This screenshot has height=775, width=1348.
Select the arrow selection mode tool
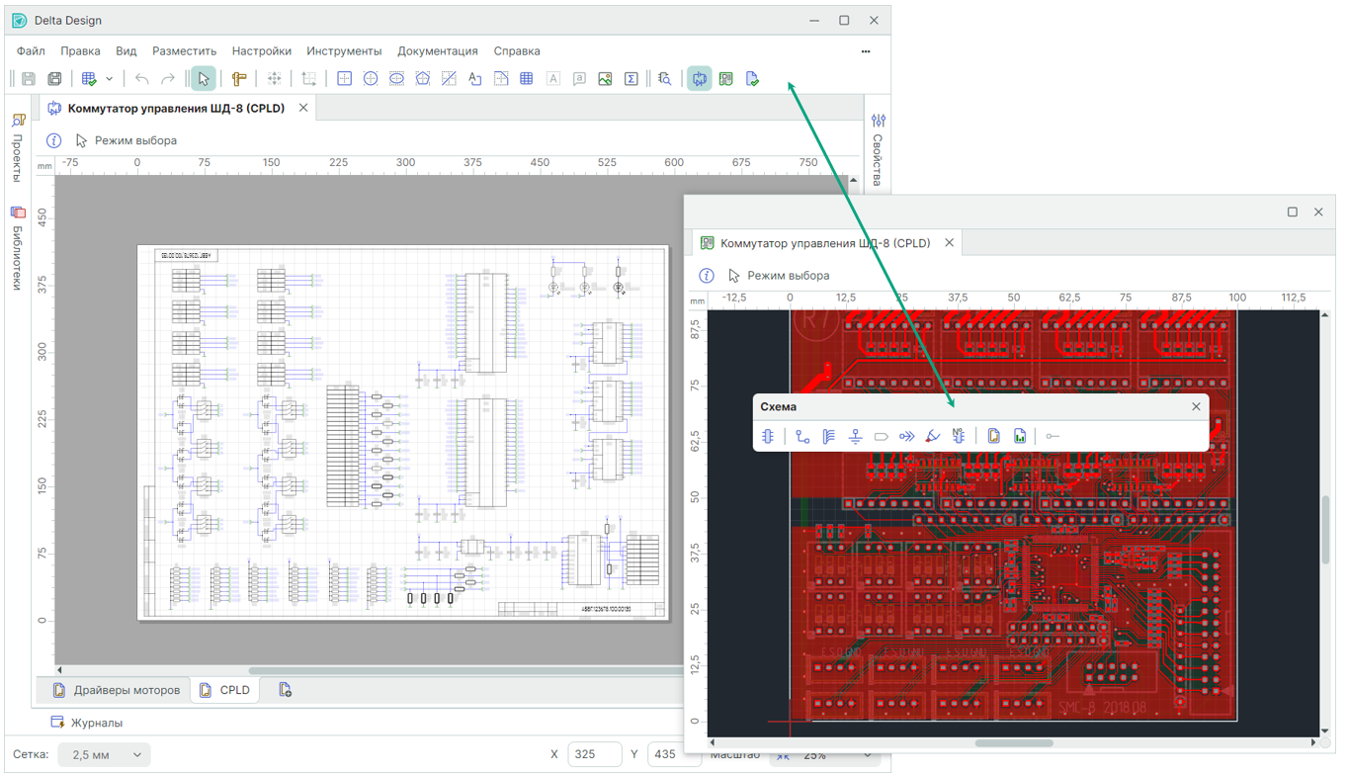[203, 79]
